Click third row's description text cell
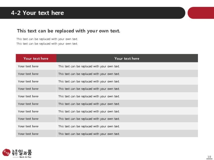The image size is (214, 160). [x=127, y=81]
